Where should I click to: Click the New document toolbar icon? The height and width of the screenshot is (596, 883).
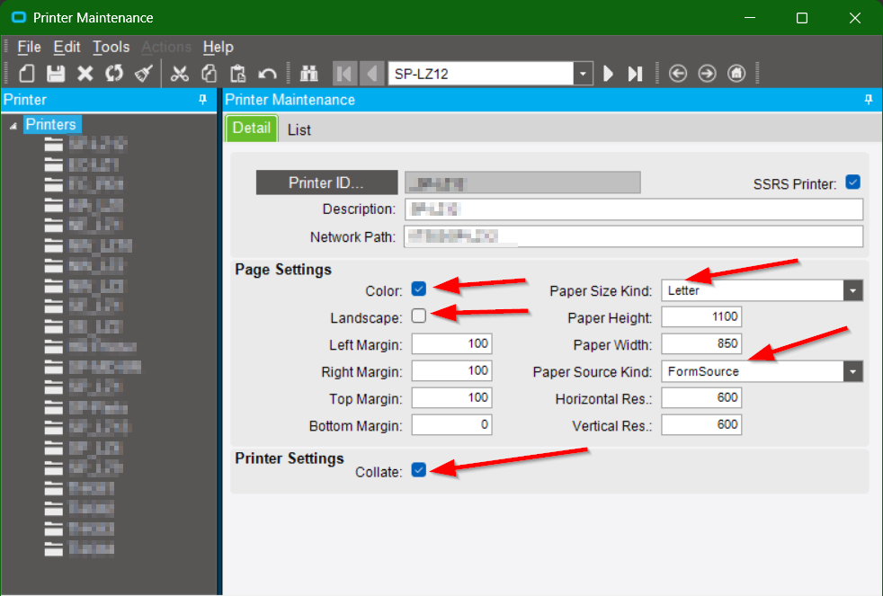(x=26, y=74)
